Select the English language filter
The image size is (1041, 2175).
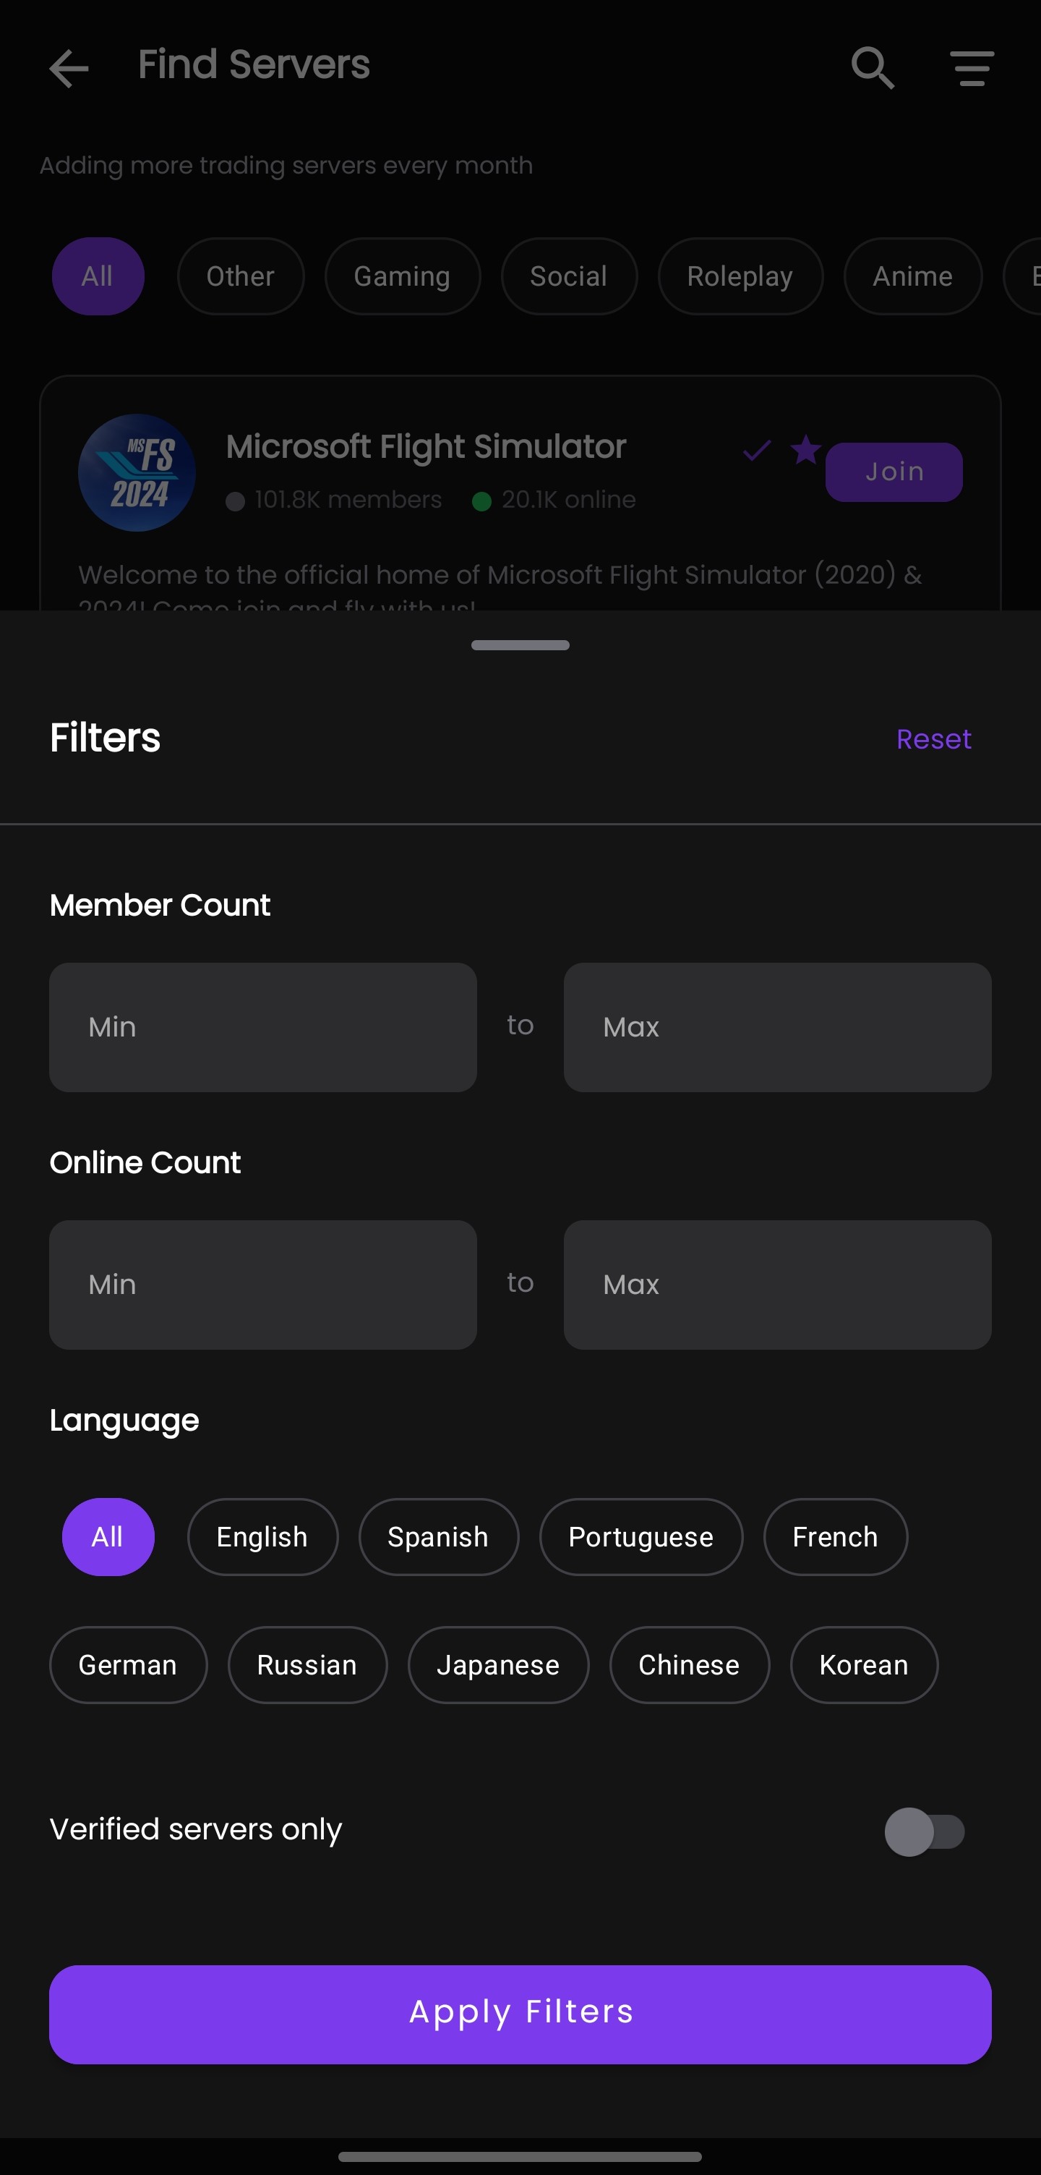[x=262, y=1537]
